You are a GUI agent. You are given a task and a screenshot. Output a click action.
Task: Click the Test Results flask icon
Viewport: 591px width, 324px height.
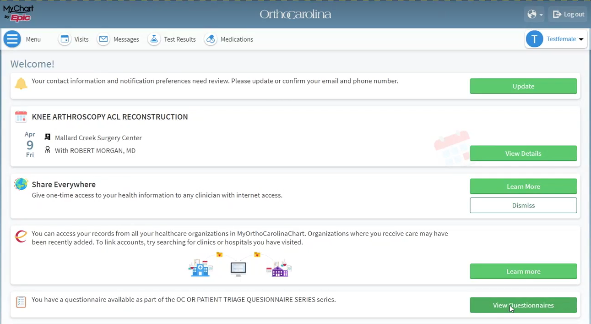(x=154, y=39)
